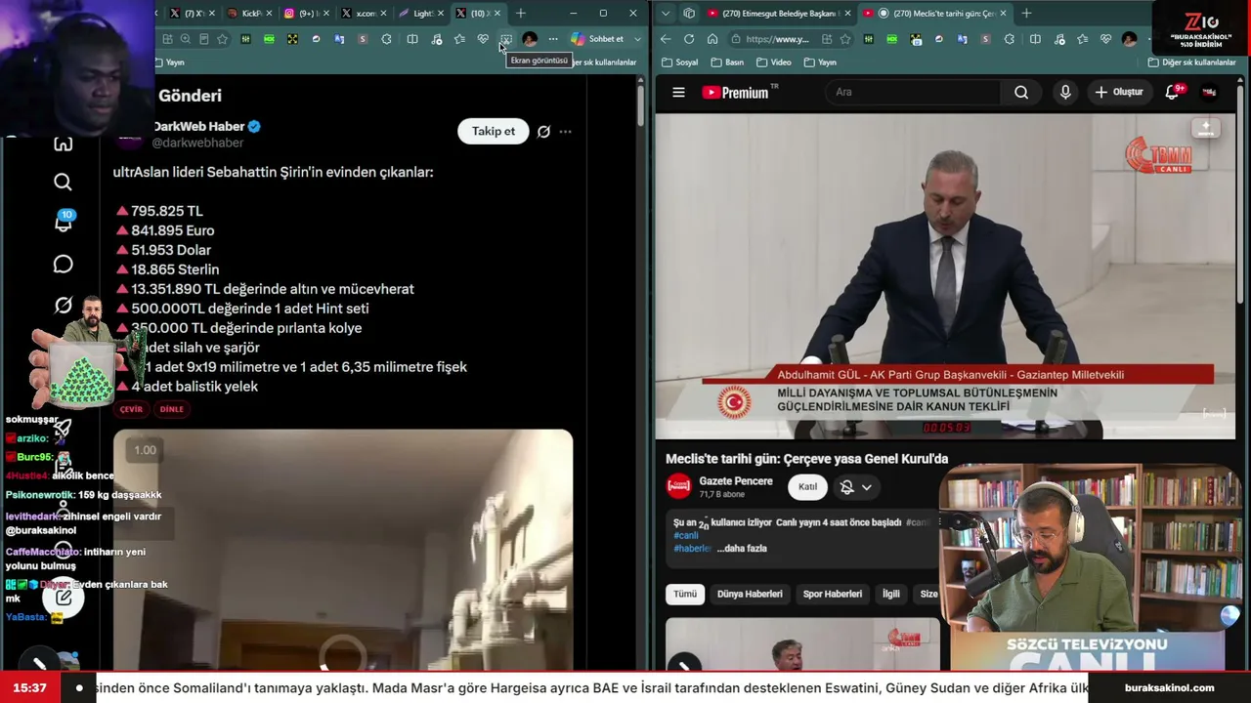The image size is (1251, 703).
Task: Open Yayın folder in right browser
Action: [820, 62]
